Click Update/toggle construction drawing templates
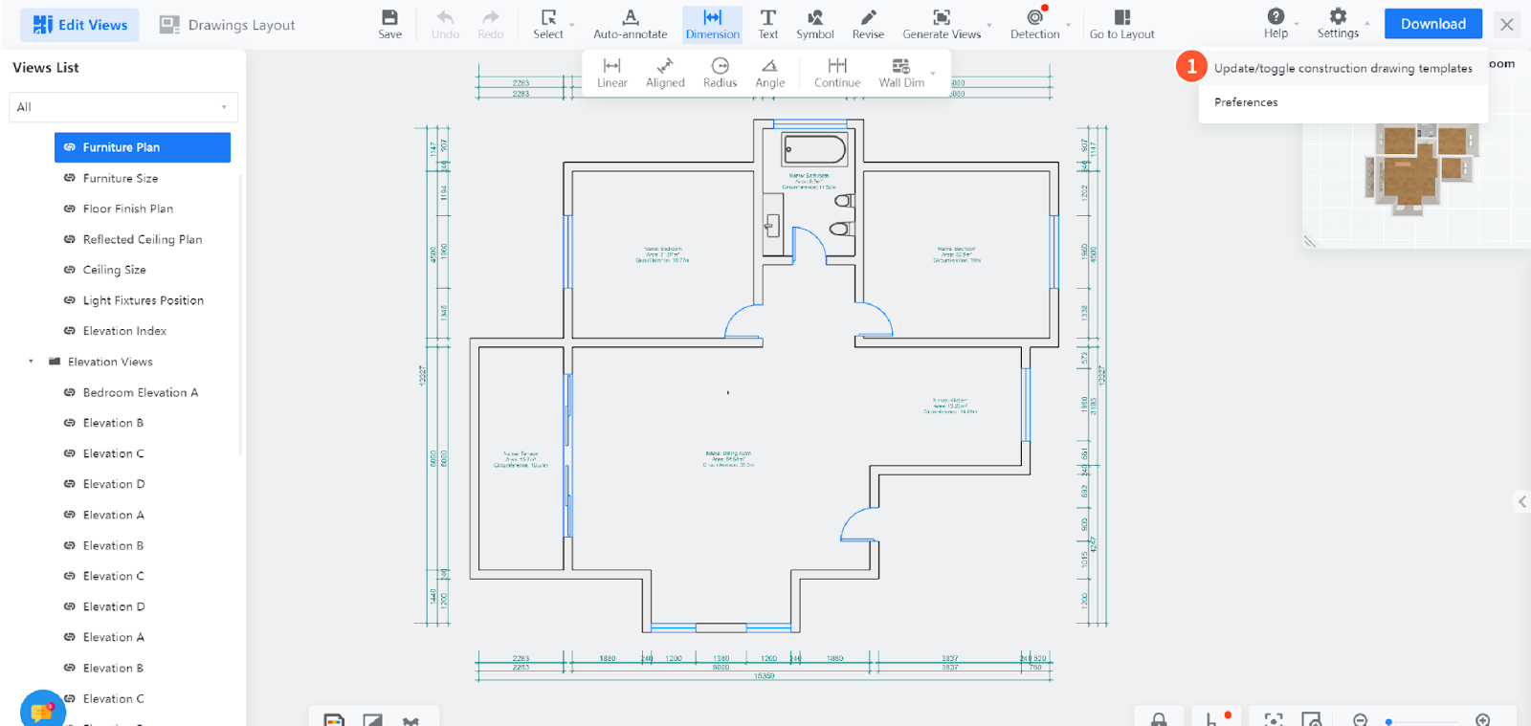 1342,68
